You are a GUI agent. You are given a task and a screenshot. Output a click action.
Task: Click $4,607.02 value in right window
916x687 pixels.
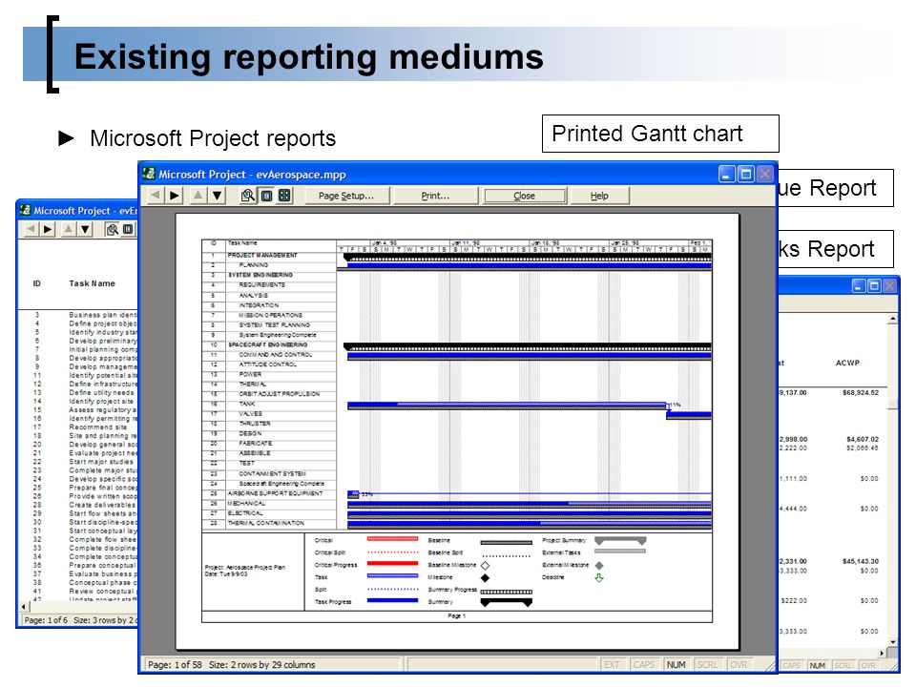(x=862, y=439)
